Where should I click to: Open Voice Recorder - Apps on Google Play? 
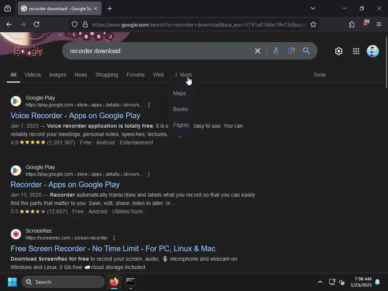point(75,116)
